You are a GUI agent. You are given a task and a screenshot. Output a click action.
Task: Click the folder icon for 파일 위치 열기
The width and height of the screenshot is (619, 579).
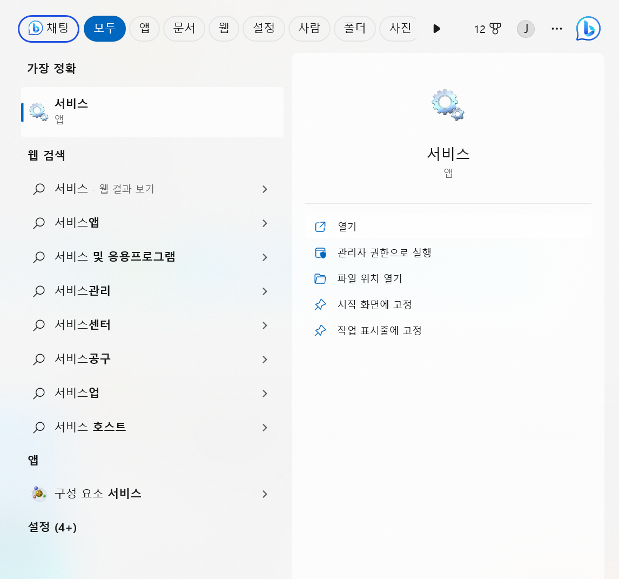[x=320, y=278]
